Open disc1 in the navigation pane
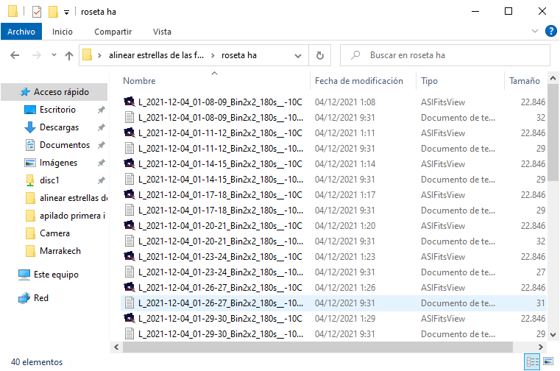The image size is (560, 371). click(49, 180)
